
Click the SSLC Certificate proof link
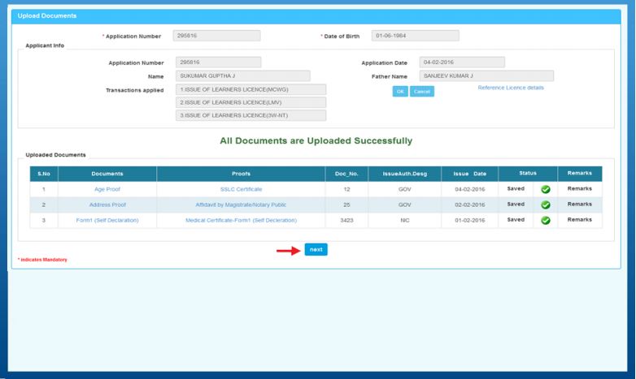tap(241, 189)
